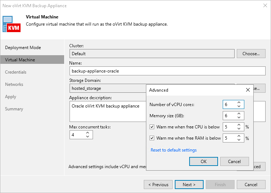Click the Name field with backup-appliance-oracle
This screenshot has height=193, width=271.
click(x=168, y=71)
